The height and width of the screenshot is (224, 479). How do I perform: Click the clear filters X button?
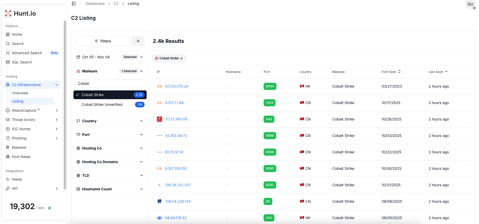[138, 41]
